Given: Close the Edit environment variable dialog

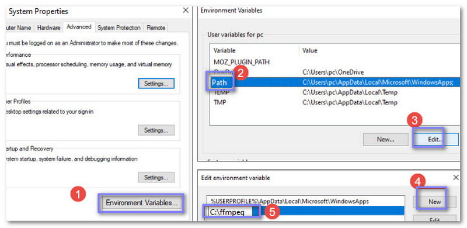Looking at the screenshot, I should 456,178.
